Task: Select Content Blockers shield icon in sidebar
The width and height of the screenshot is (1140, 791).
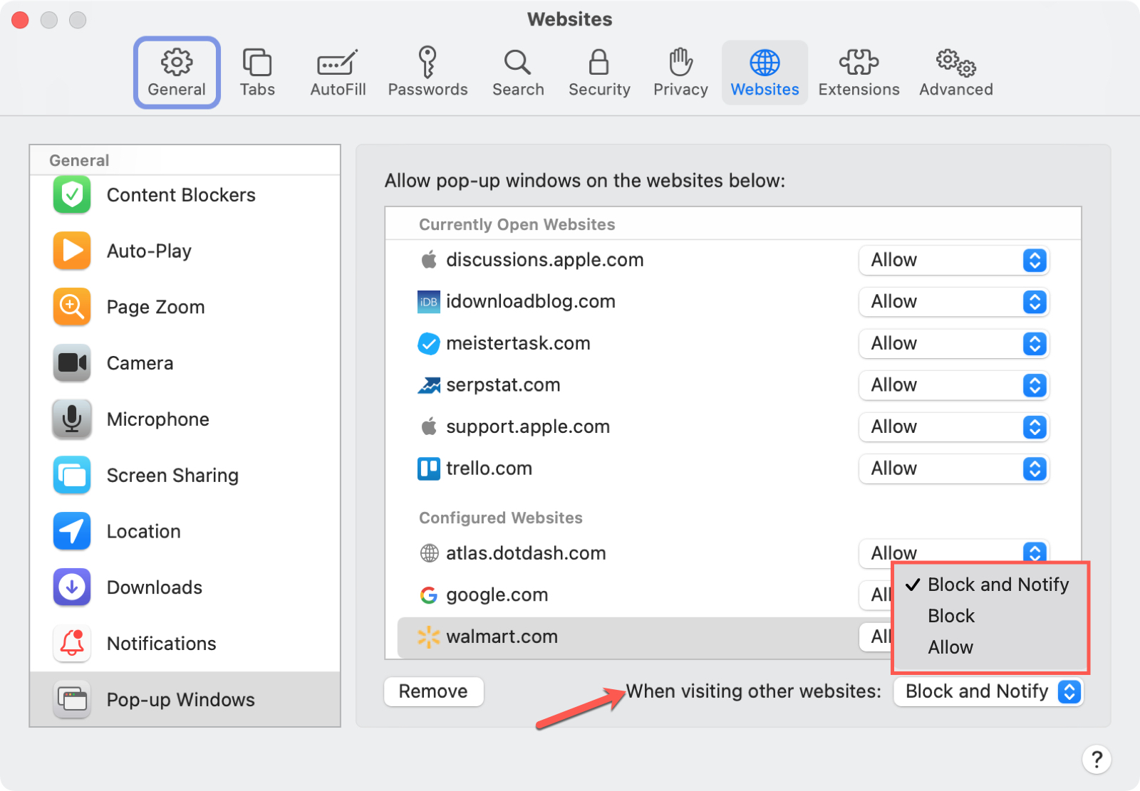Action: point(72,194)
